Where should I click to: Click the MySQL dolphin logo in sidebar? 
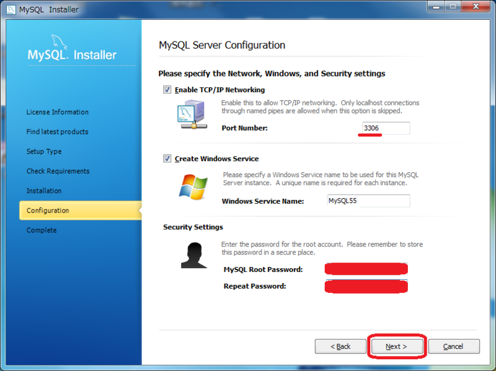(x=59, y=42)
